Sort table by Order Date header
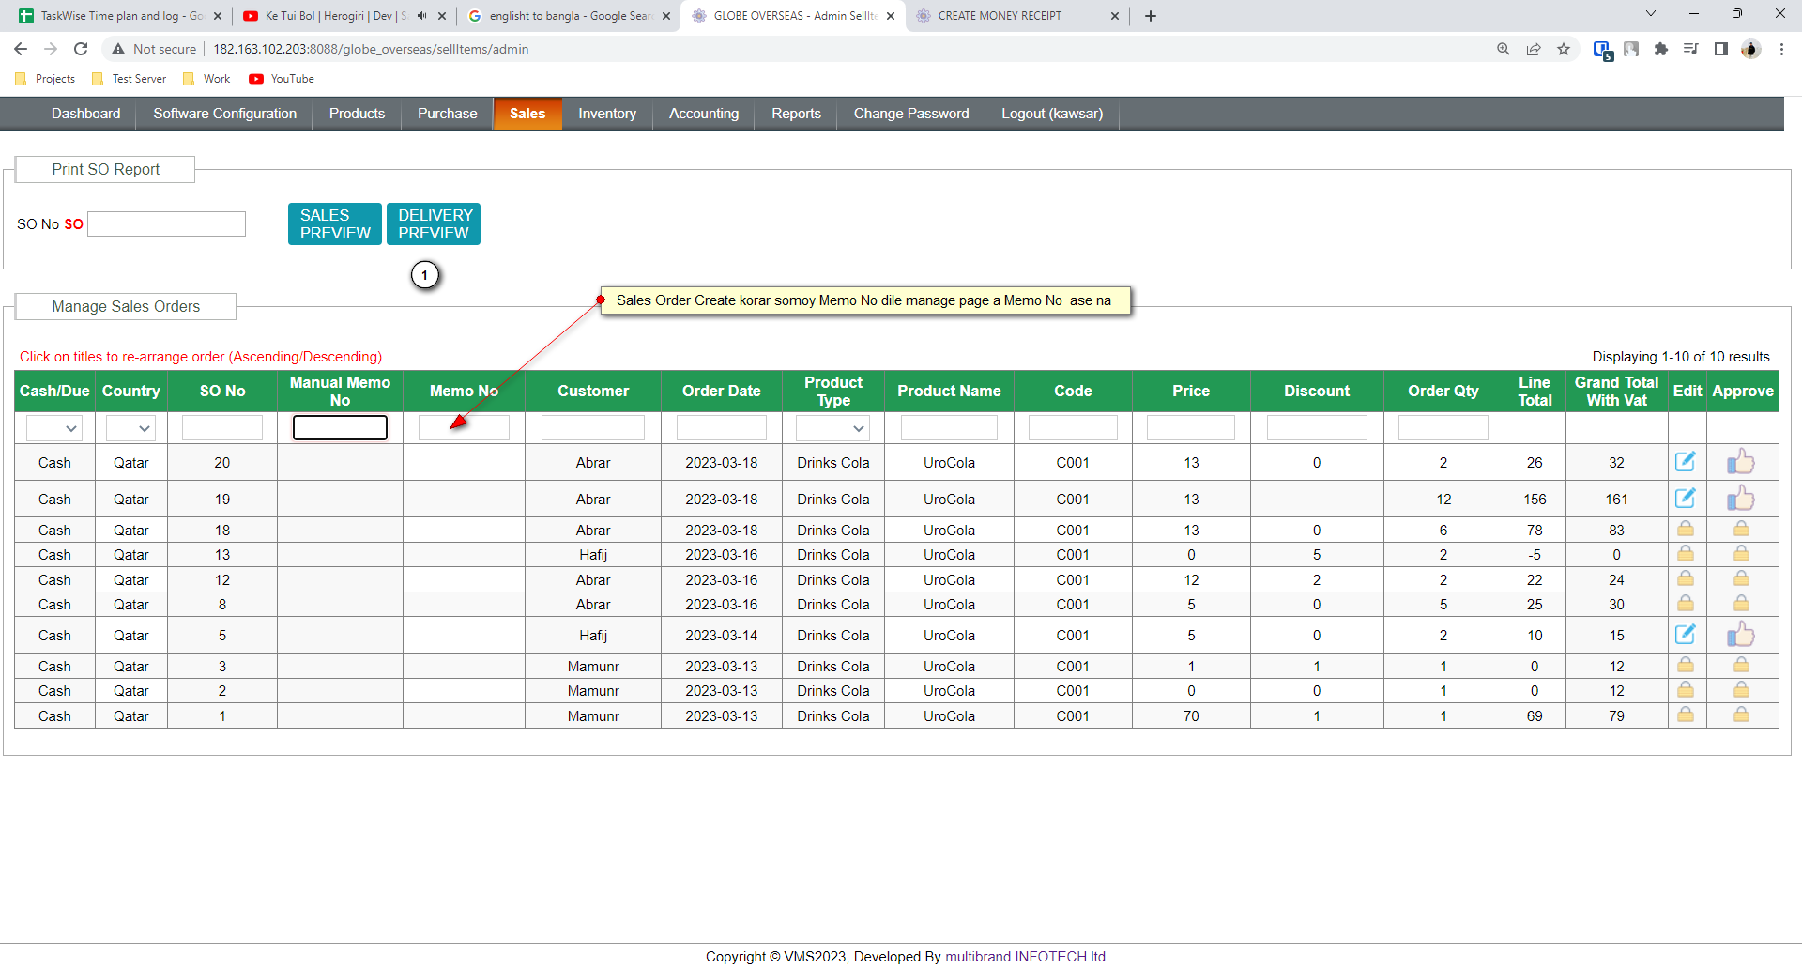 721,391
